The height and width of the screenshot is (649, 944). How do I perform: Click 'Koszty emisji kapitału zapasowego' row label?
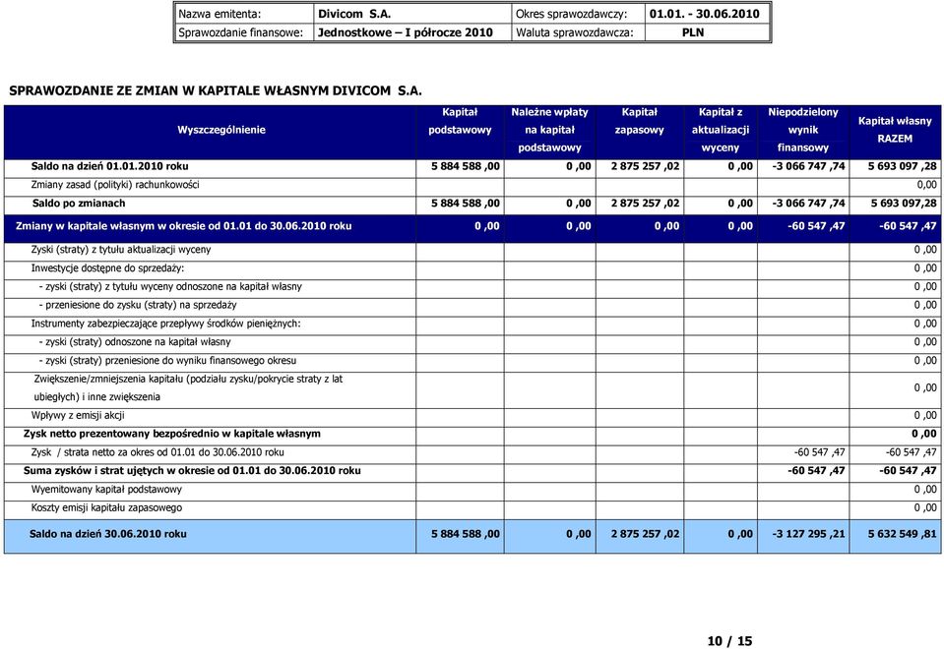(106, 507)
